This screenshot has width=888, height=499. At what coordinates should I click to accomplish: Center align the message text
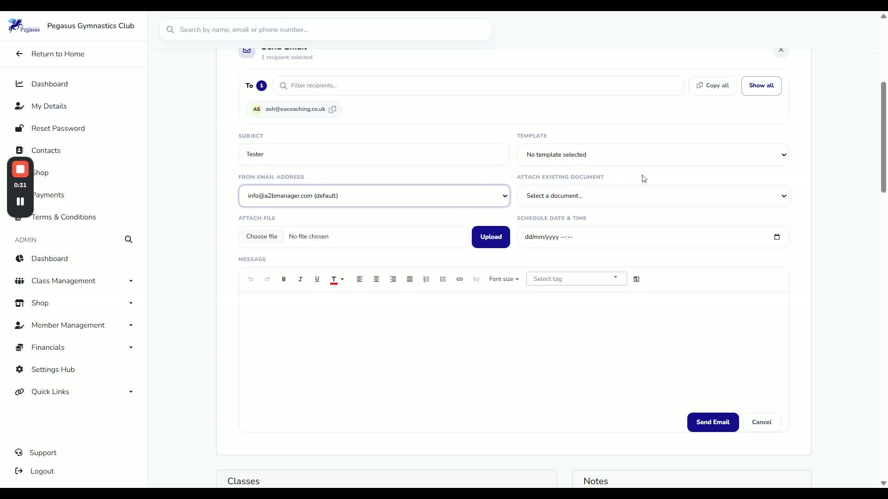click(x=376, y=279)
